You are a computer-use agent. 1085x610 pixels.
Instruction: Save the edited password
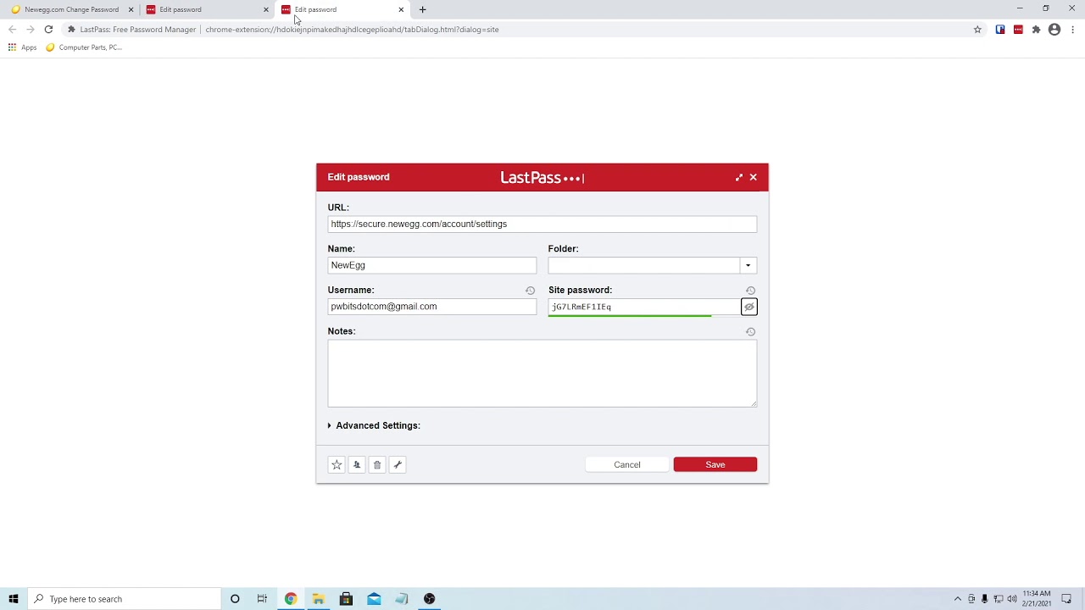[x=715, y=464]
